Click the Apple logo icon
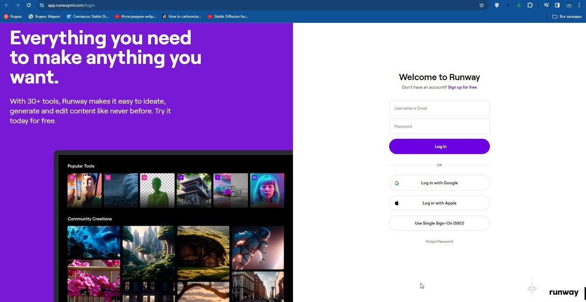The height and width of the screenshot is (302, 586). click(x=397, y=203)
